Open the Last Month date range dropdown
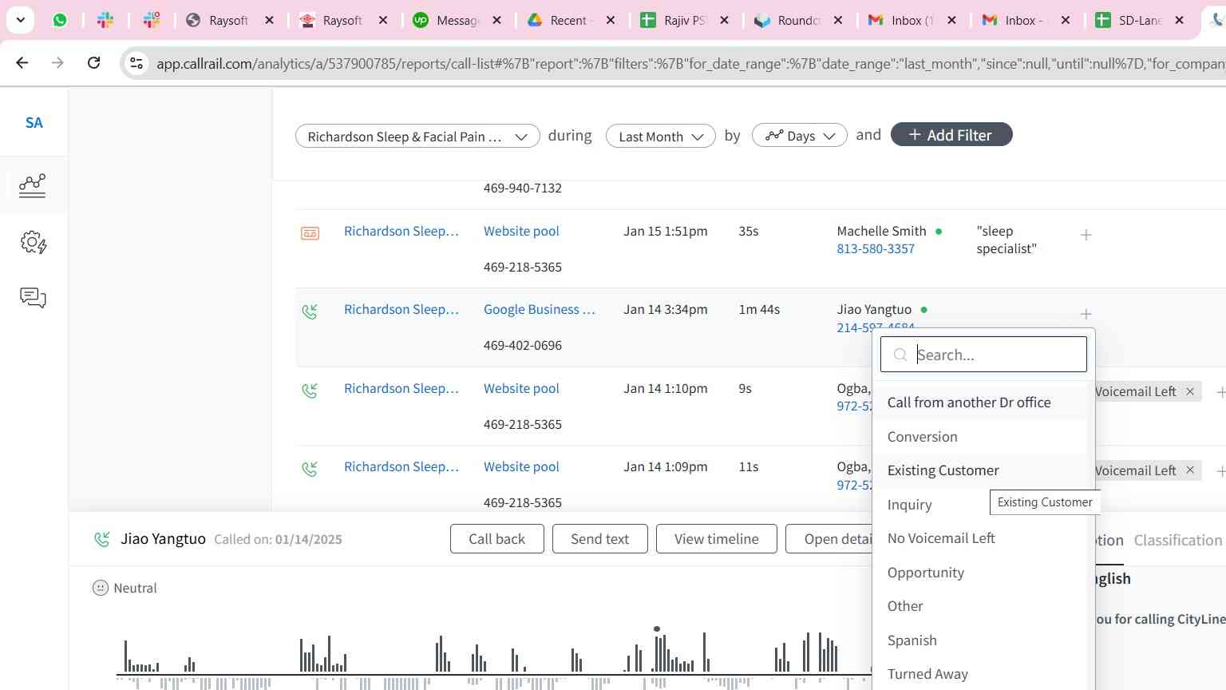 coord(660,137)
